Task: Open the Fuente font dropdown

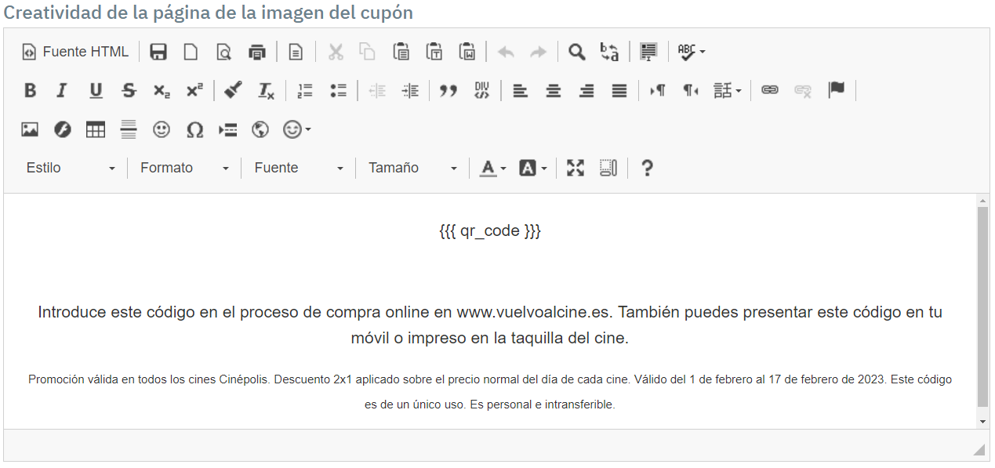Action: coord(299,168)
